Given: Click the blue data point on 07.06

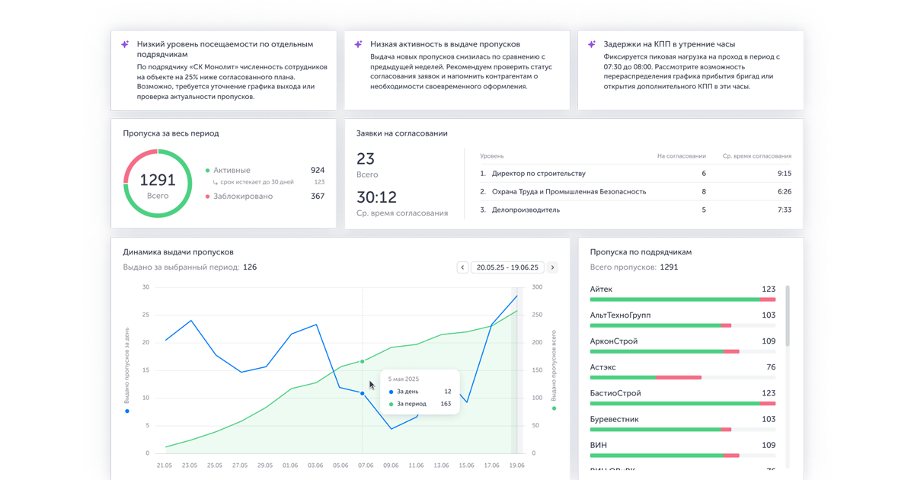Looking at the screenshot, I should [x=362, y=393].
